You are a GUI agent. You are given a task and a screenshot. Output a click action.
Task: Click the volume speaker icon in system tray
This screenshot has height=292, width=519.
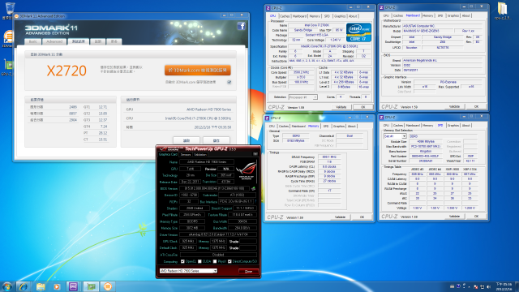pyautogui.click(x=488, y=286)
